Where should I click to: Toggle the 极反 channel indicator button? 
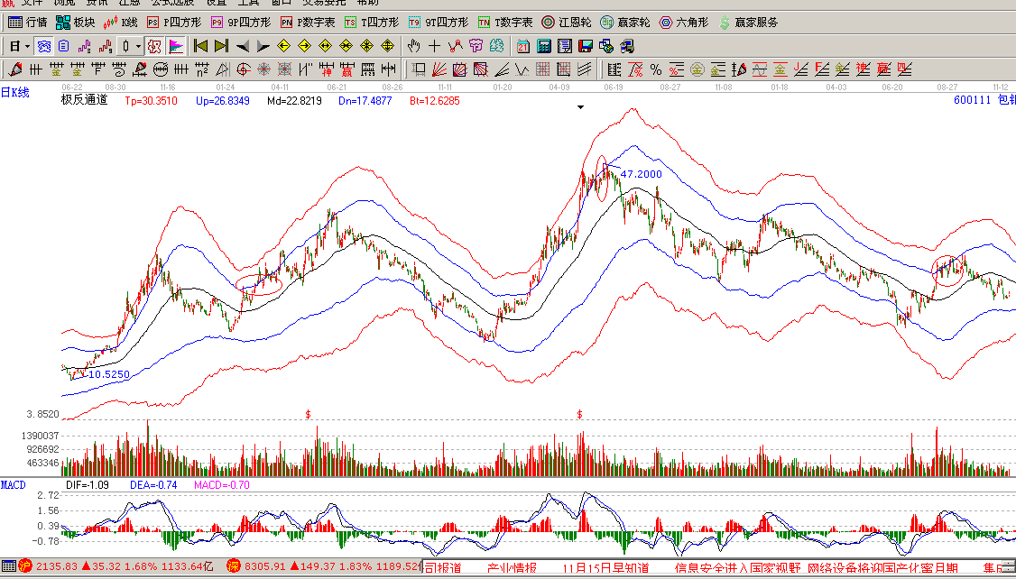point(154,46)
